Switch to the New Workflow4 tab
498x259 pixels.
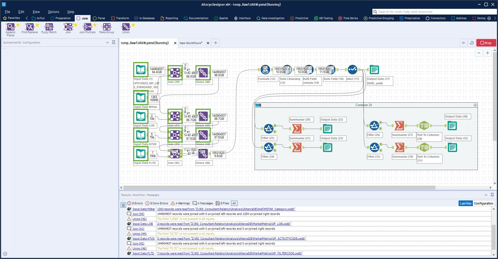point(191,43)
